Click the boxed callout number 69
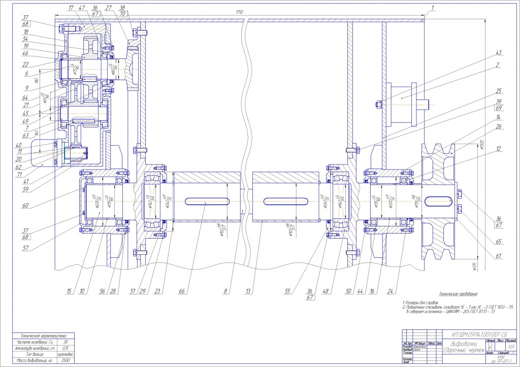 499,108
